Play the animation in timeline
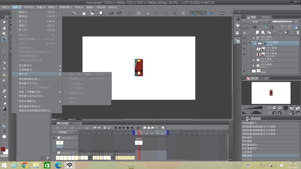301x169 pixels. click(x=124, y=128)
